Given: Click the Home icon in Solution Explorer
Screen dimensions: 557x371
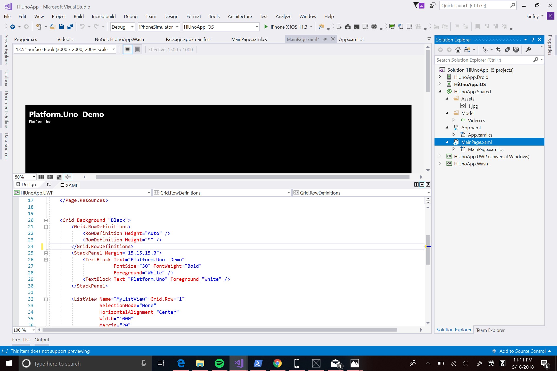Looking at the screenshot, I should [458, 50].
